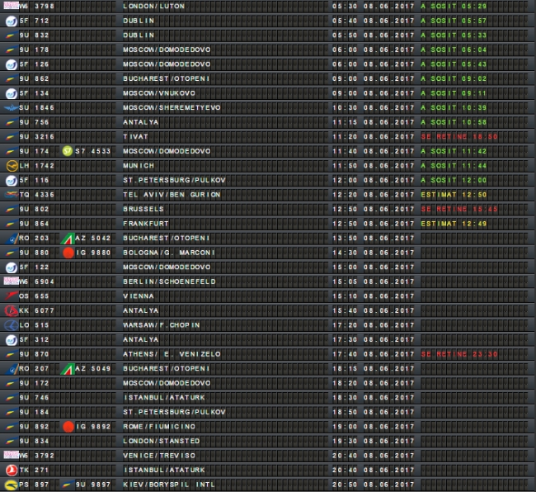Click destination MUNICH
This screenshot has height=492, width=536.
139,166
